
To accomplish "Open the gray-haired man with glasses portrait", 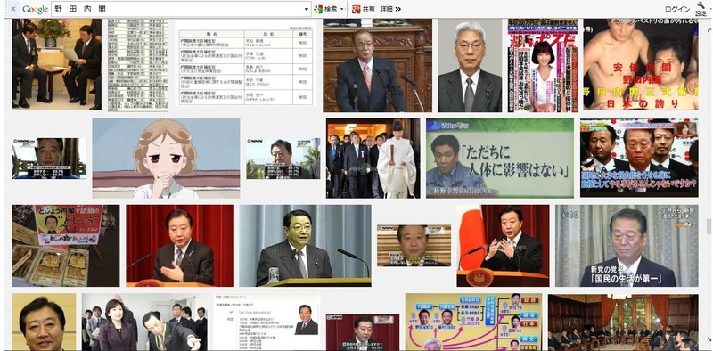I will (471, 65).
